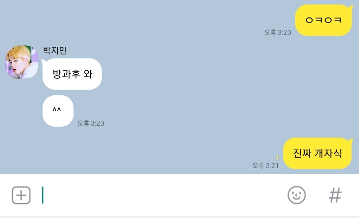The height and width of the screenshot is (218, 359).
Task: Click the sender name 박지민
Action: 55,50
